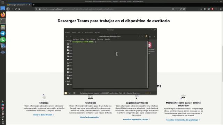This screenshot has height=125, width=223.
Task: Bookmark this page with star icon
Action: pos(184,9)
